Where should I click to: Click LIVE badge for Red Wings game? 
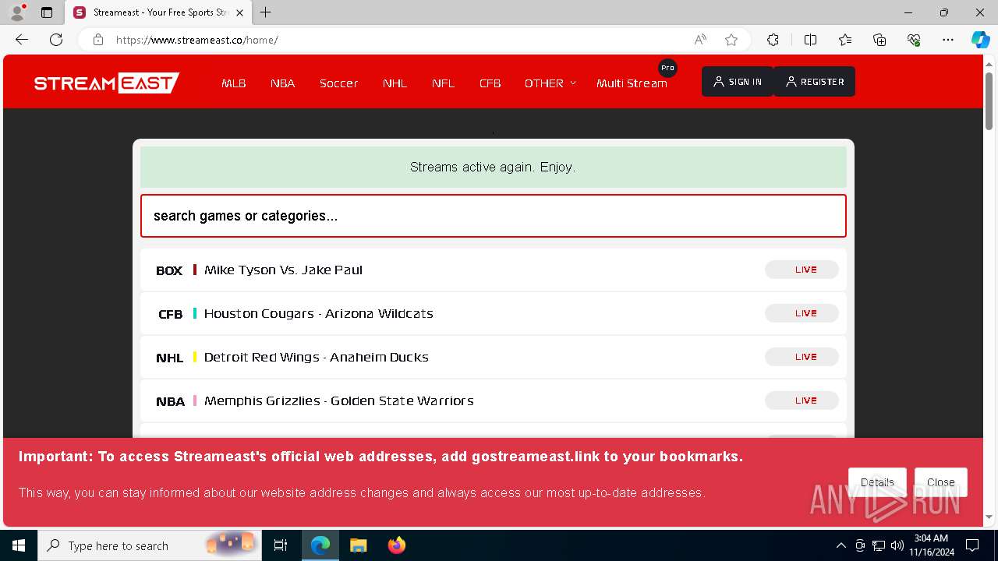tap(802, 357)
